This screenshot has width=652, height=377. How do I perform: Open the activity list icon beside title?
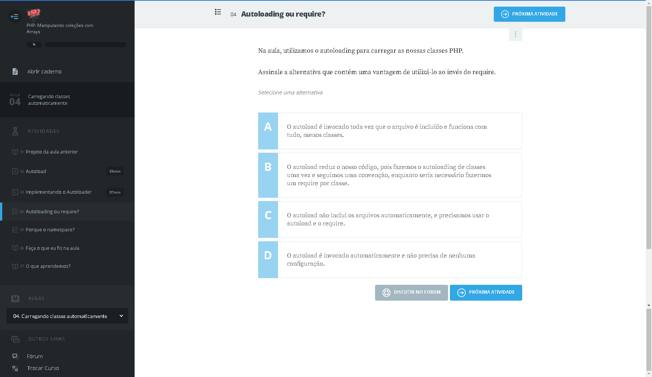(218, 12)
